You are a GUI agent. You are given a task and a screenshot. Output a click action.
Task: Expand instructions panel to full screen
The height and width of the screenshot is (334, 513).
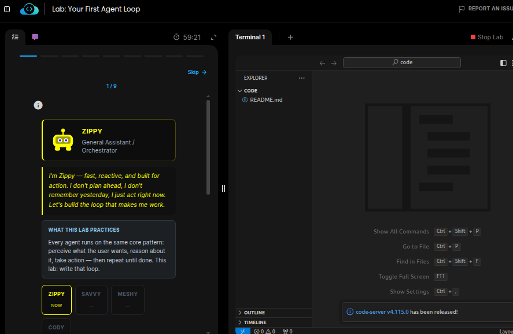(x=213, y=37)
